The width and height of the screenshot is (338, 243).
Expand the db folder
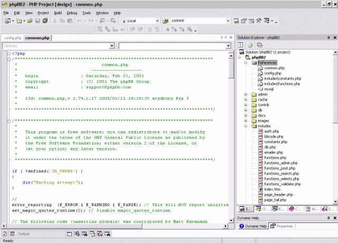tap(246, 110)
